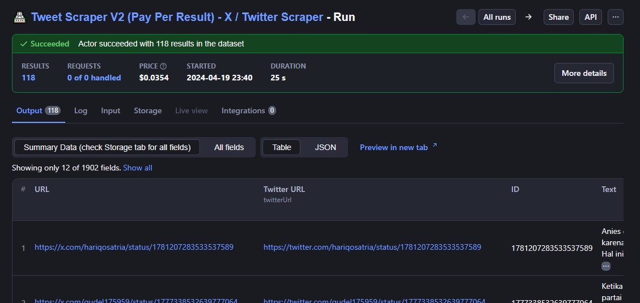Click the 0 of 0 handled link
Image resolution: width=640 pixels, height=303 pixels.
click(x=94, y=78)
